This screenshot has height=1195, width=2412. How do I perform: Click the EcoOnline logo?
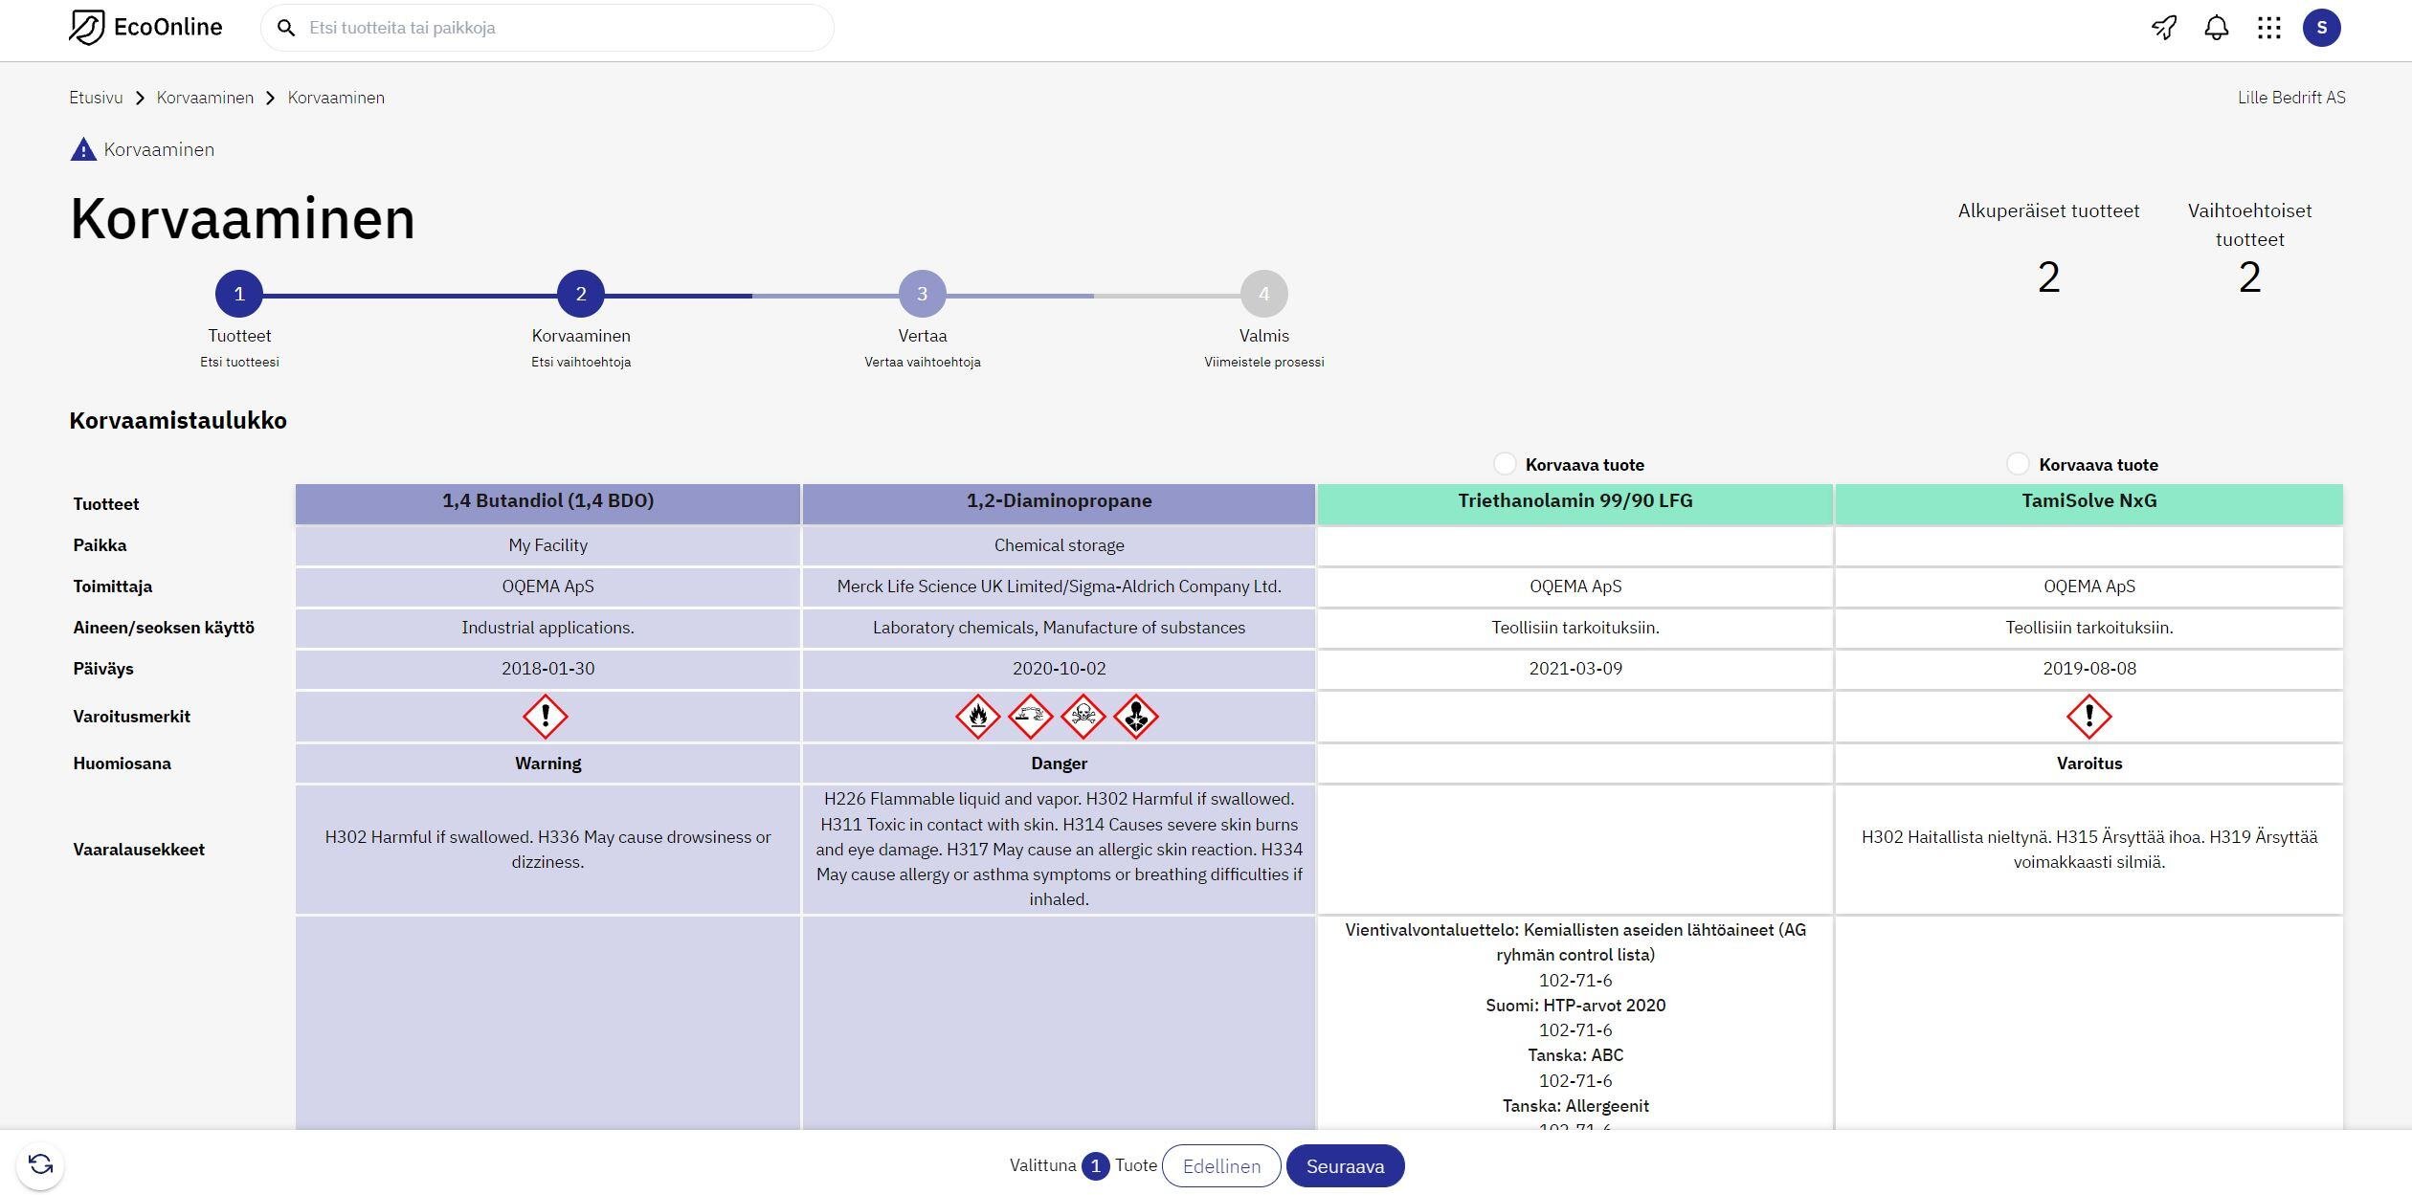tap(145, 27)
